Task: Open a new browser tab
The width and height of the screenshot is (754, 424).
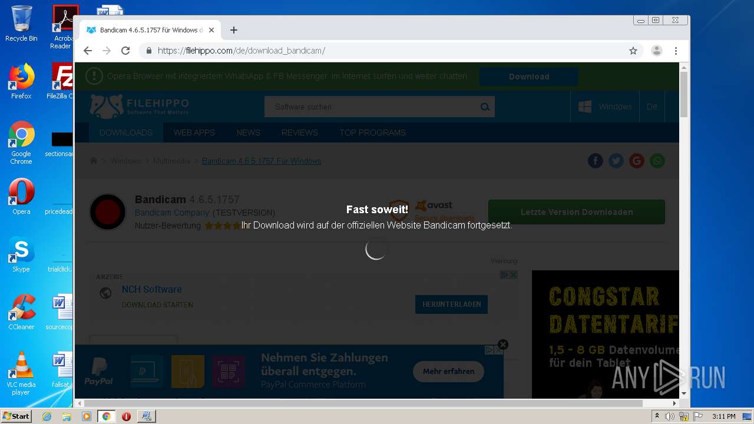Action: coord(234,30)
